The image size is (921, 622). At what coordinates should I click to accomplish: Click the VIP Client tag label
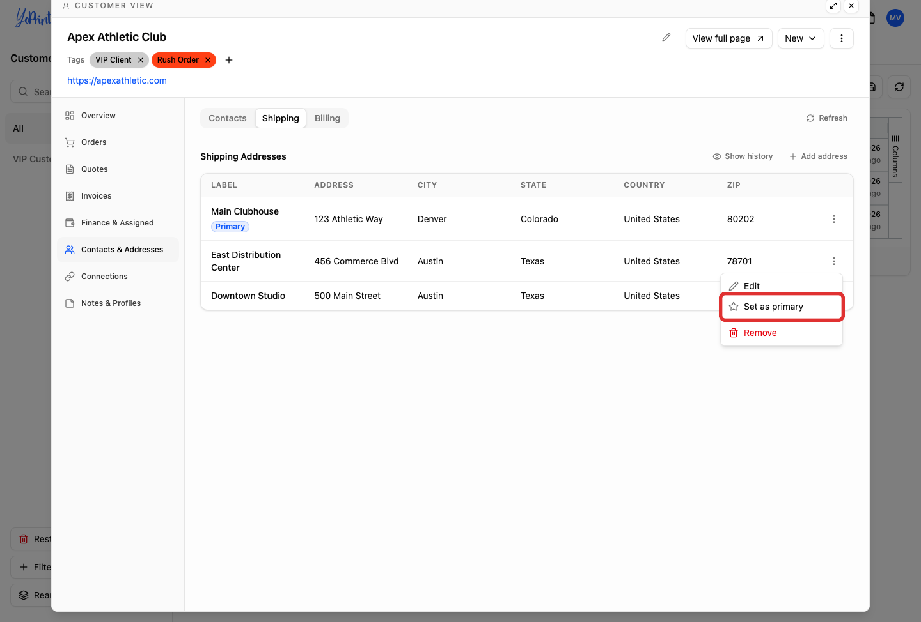(x=113, y=60)
